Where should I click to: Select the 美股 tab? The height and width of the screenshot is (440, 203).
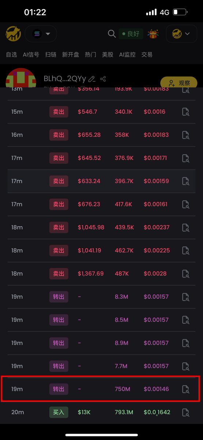pyautogui.click(x=108, y=55)
